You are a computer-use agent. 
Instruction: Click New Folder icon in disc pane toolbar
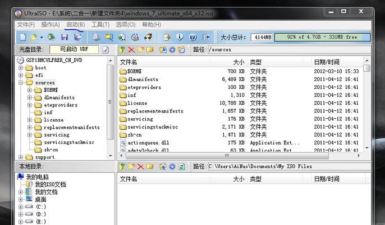140,49
